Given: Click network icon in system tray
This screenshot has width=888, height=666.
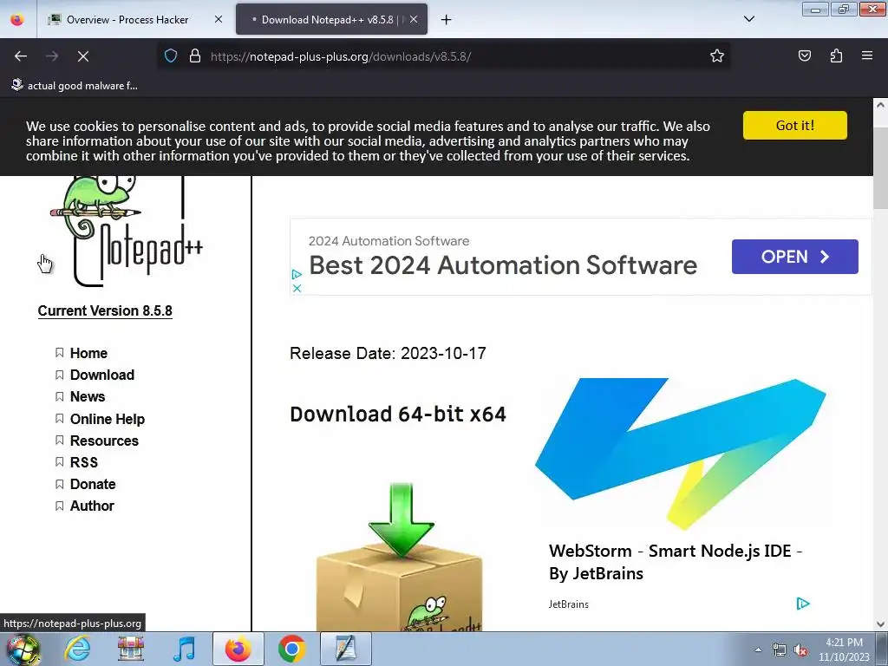Looking at the screenshot, I should pos(780,650).
